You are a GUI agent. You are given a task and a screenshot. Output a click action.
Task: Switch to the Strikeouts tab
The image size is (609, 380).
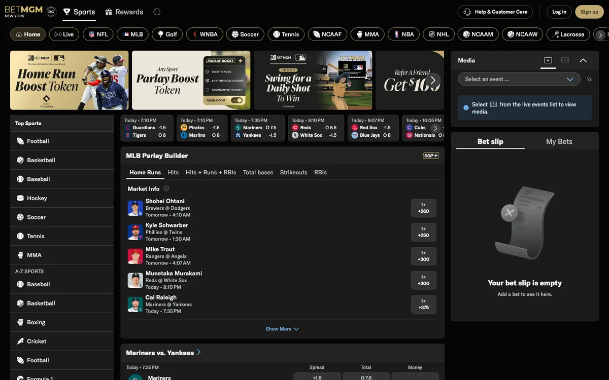coord(294,172)
